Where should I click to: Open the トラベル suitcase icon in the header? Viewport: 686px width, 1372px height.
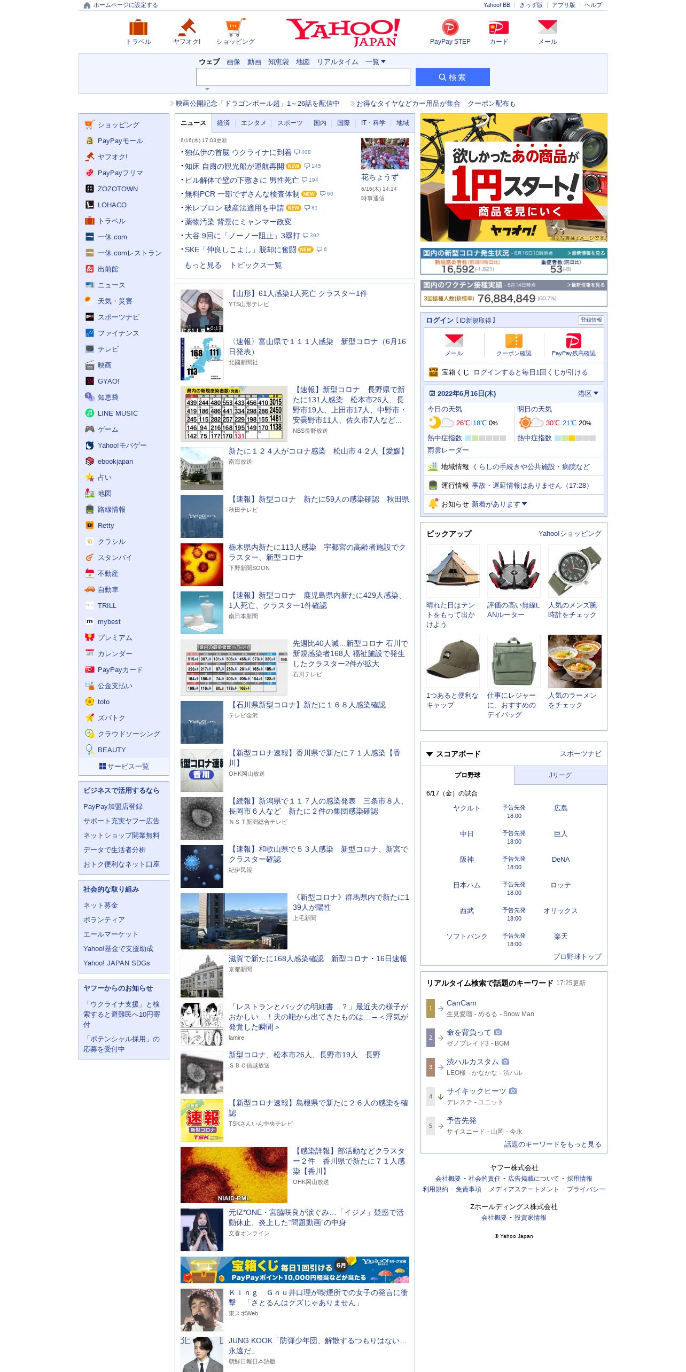point(138,27)
